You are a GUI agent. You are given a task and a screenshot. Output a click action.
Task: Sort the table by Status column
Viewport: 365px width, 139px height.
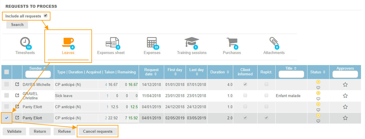coord(318,72)
